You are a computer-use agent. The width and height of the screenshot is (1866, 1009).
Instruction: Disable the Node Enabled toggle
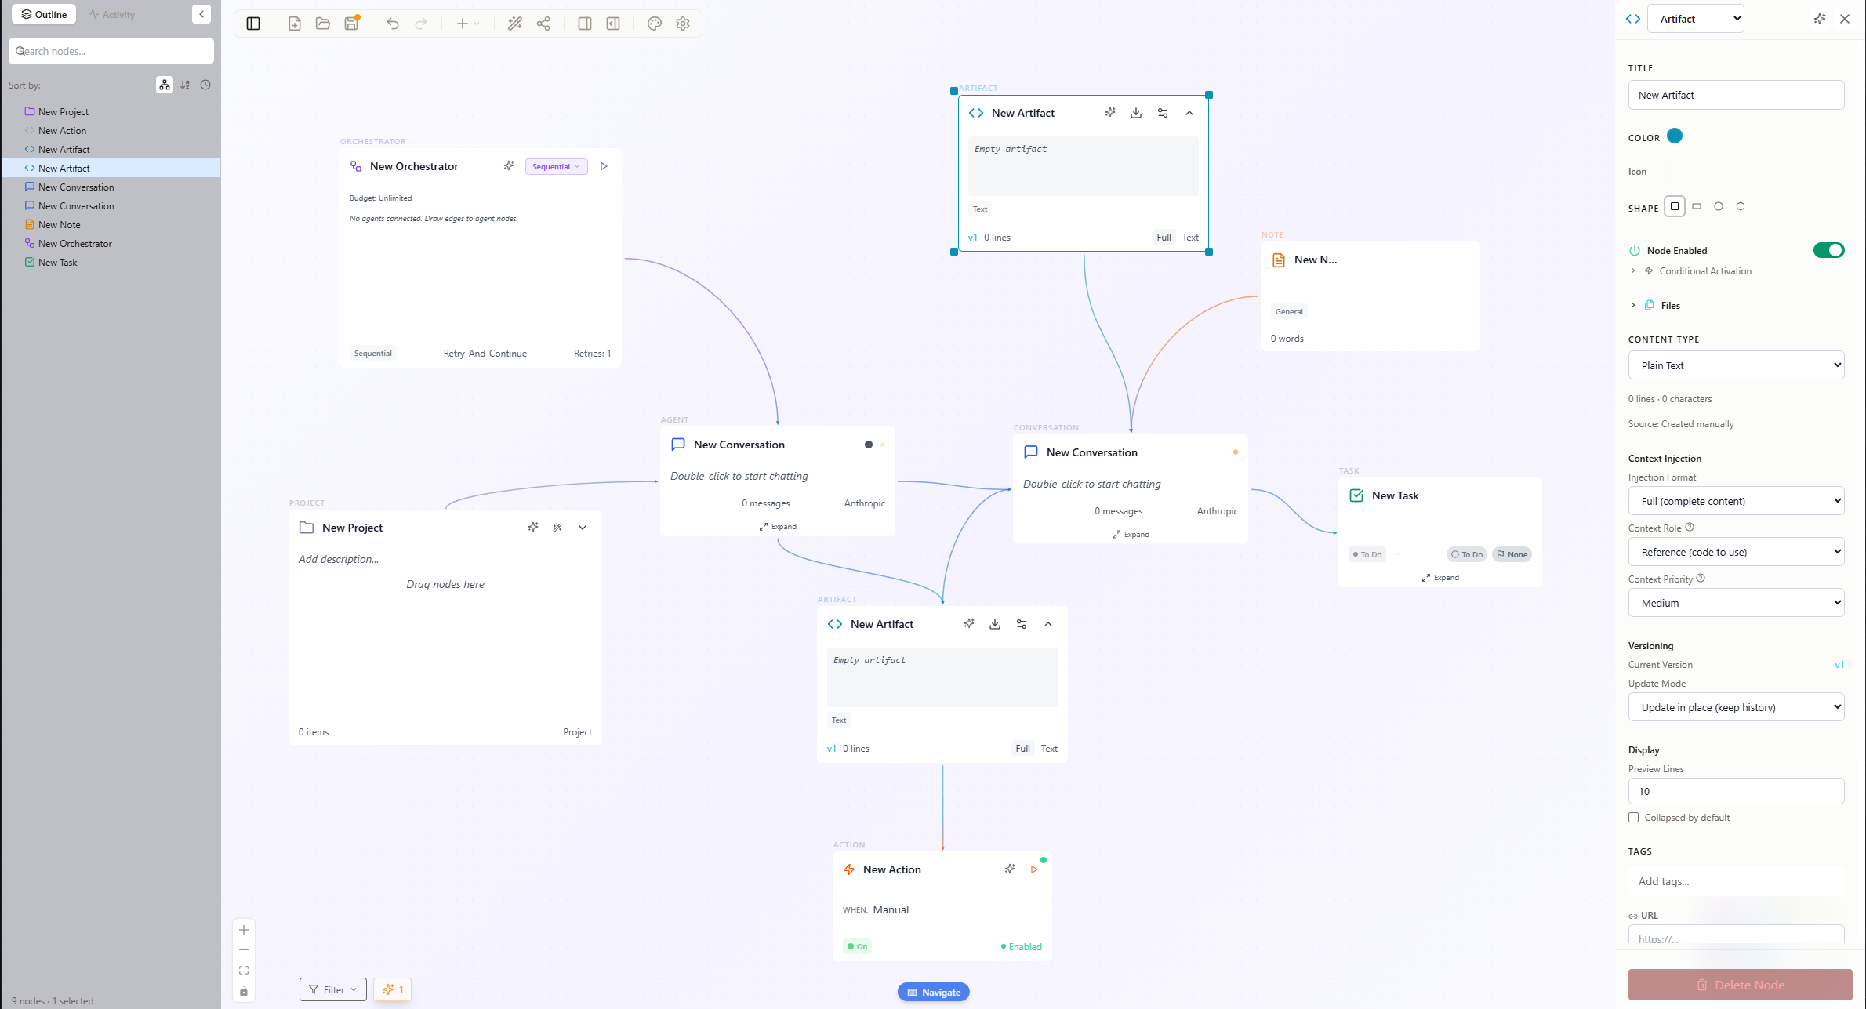(1829, 250)
